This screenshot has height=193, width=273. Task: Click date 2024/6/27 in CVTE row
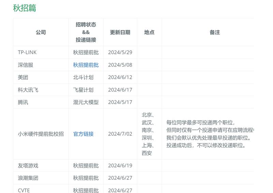120,190
